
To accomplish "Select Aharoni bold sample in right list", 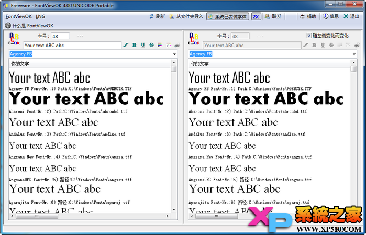I will pyautogui.click(x=266, y=99).
